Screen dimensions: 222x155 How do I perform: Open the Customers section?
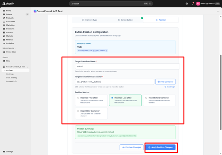(10, 21)
